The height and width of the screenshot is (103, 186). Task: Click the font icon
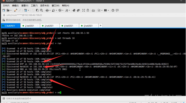tap(66, 10)
